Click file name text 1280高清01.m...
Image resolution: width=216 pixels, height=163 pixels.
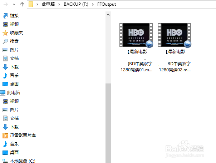[136, 70]
